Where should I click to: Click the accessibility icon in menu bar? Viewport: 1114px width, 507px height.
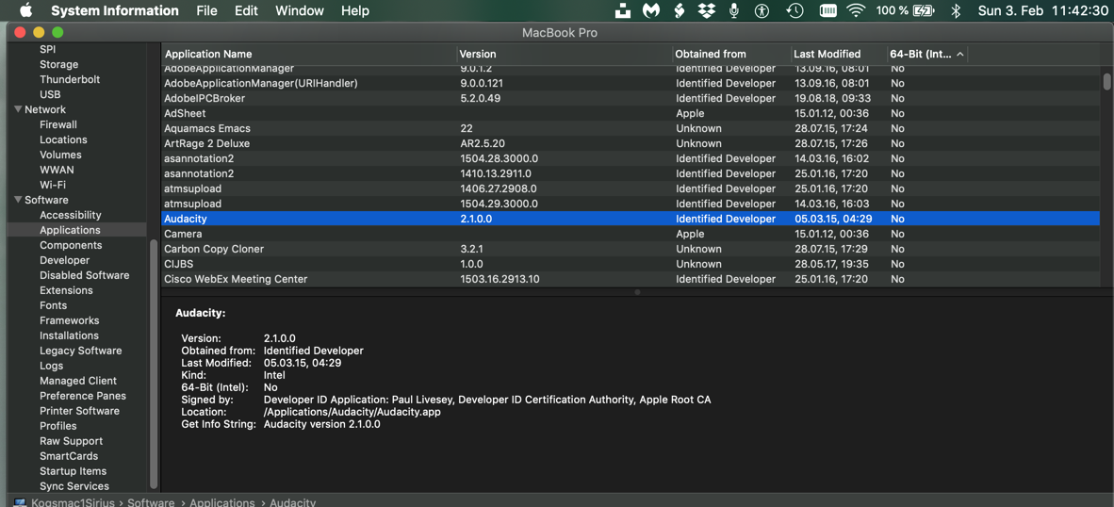pyautogui.click(x=762, y=10)
